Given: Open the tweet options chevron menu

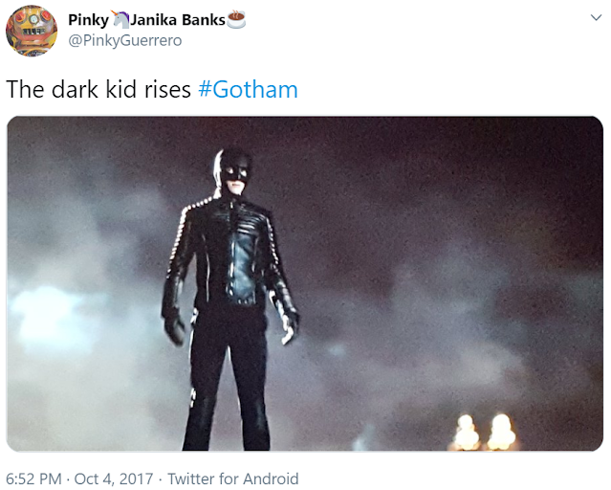Looking at the screenshot, I should click(x=596, y=17).
